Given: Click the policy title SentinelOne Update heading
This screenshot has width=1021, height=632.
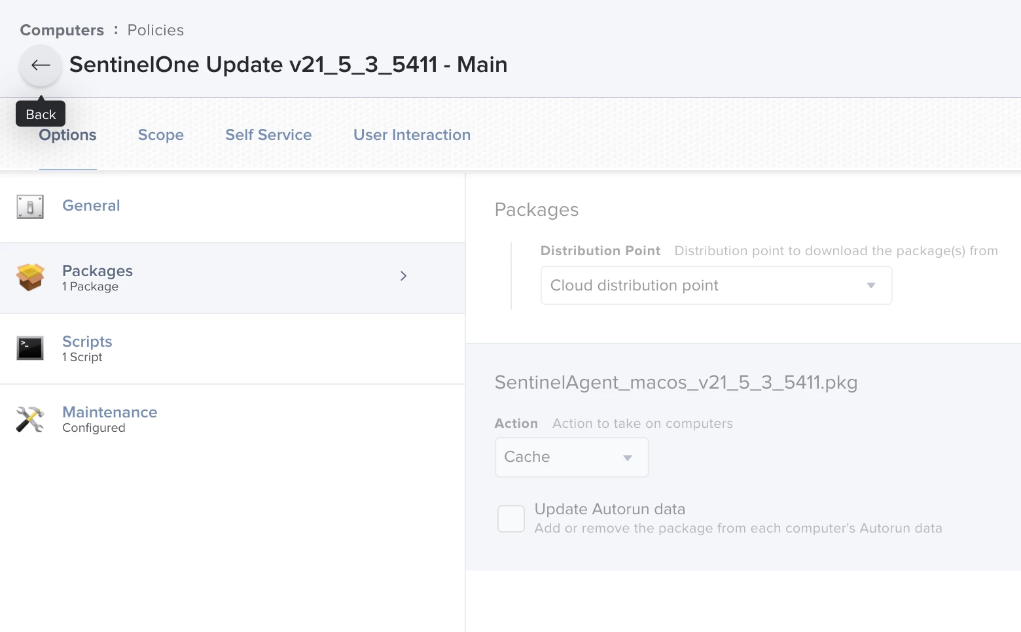Looking at the screenshot, I should click(289, 64).
